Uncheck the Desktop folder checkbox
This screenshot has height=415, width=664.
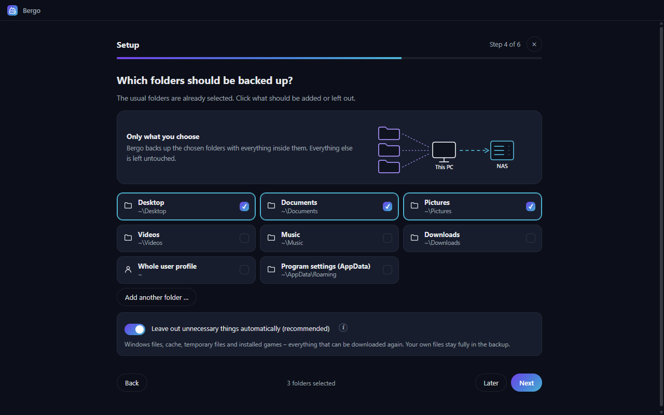coord(244,206)
